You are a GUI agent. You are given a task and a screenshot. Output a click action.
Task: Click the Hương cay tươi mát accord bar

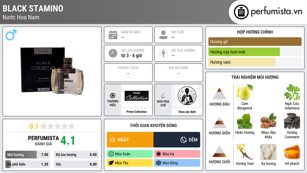255,52
